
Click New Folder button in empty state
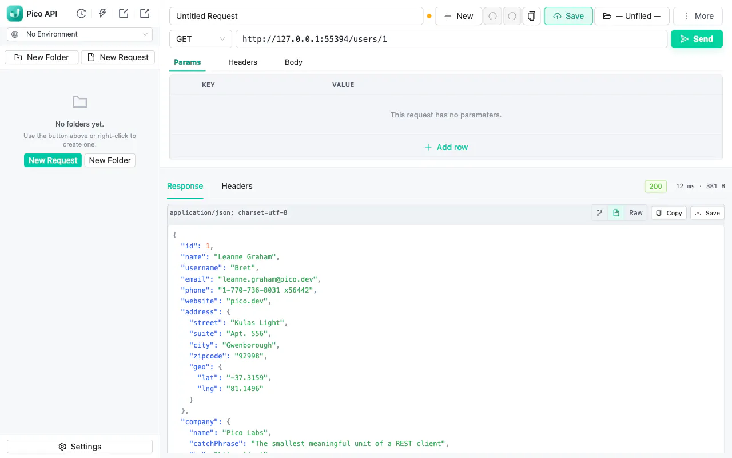110,160
